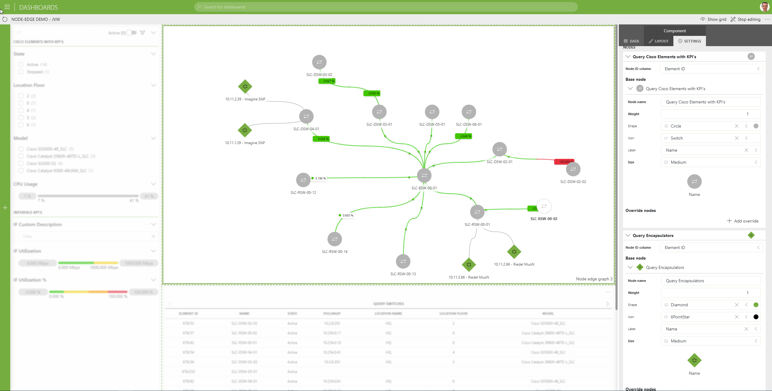The width and height of the screenshot is (772, 391).
Task: Open the app launcher grid icon top left
Action: (7, 7)
